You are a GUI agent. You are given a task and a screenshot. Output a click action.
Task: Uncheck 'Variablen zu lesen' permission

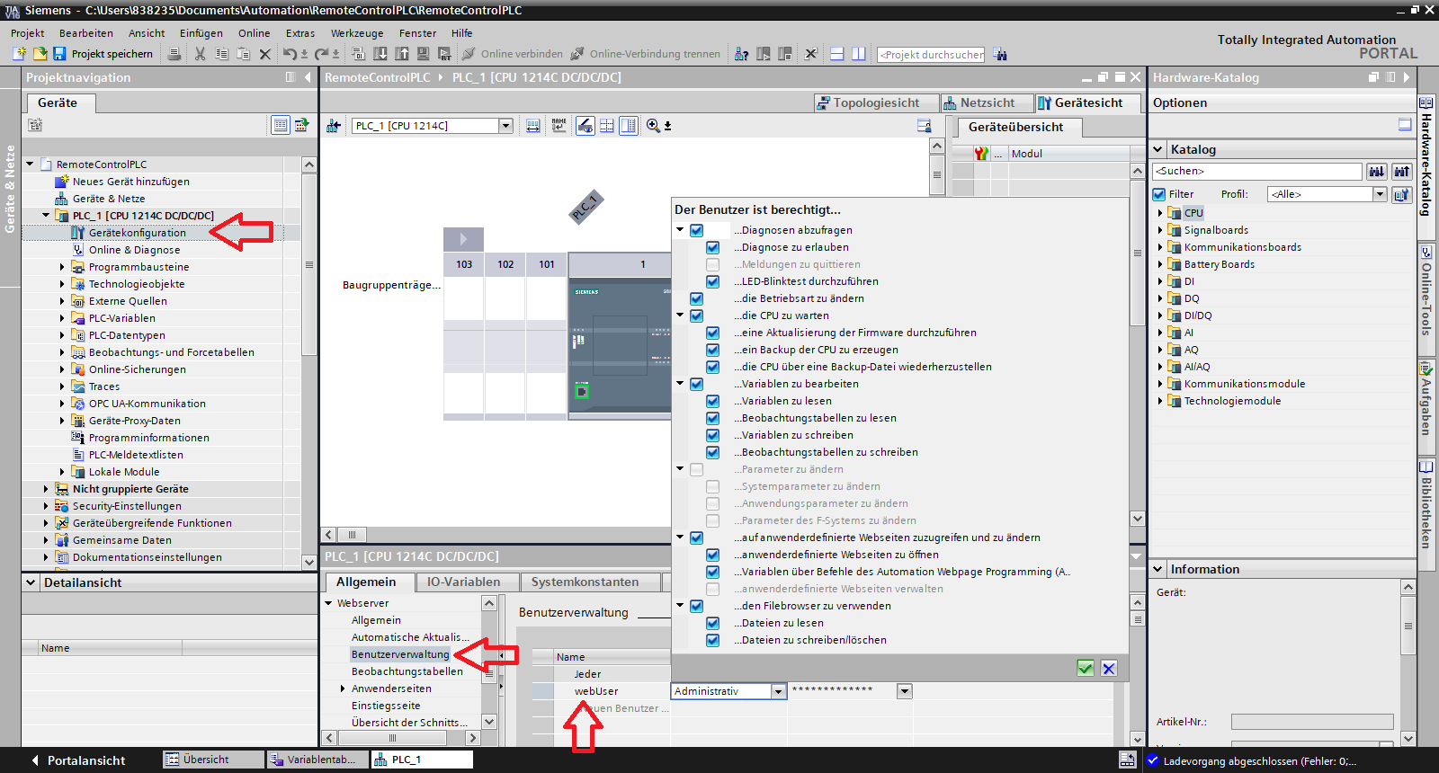(x=712, y=401)
